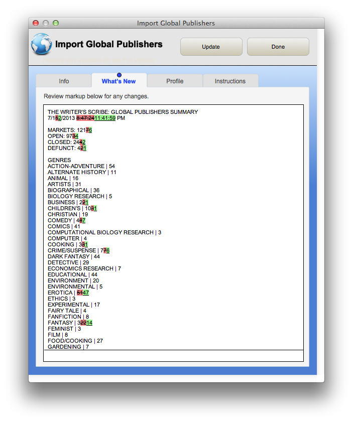
Task: Click the globe icon in header
Action: click(42, 44)
